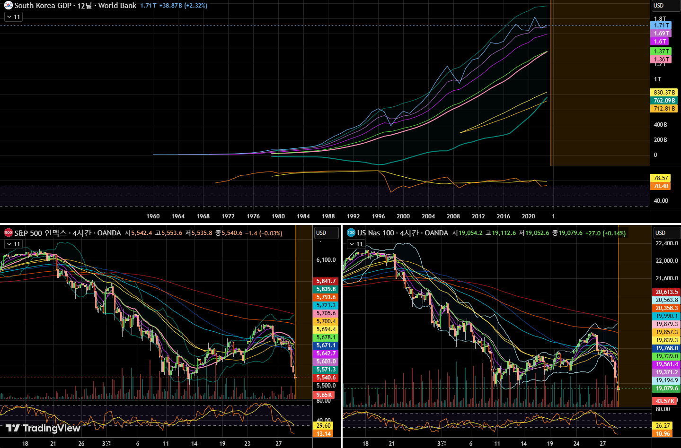681x448 pixels.
Task: Click the 20,358.3 orange price label
Action: tap(666, 308)
